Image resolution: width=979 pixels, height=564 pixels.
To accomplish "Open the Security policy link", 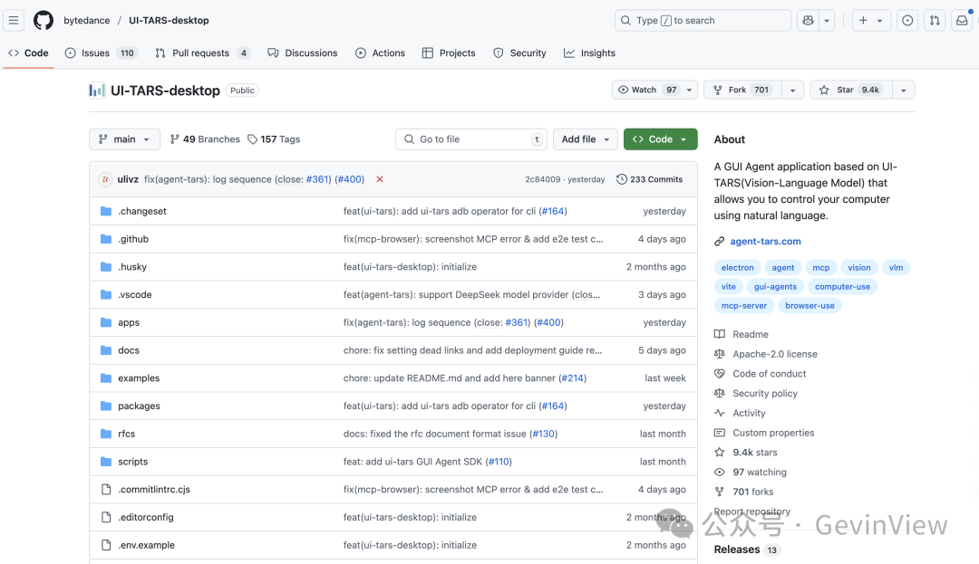I will [765, 393].
